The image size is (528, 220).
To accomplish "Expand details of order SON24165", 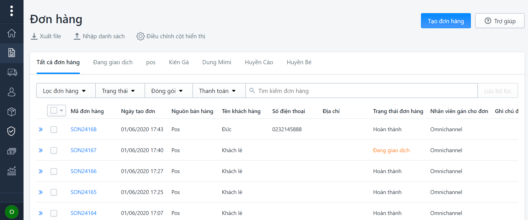I will [41, 192].
